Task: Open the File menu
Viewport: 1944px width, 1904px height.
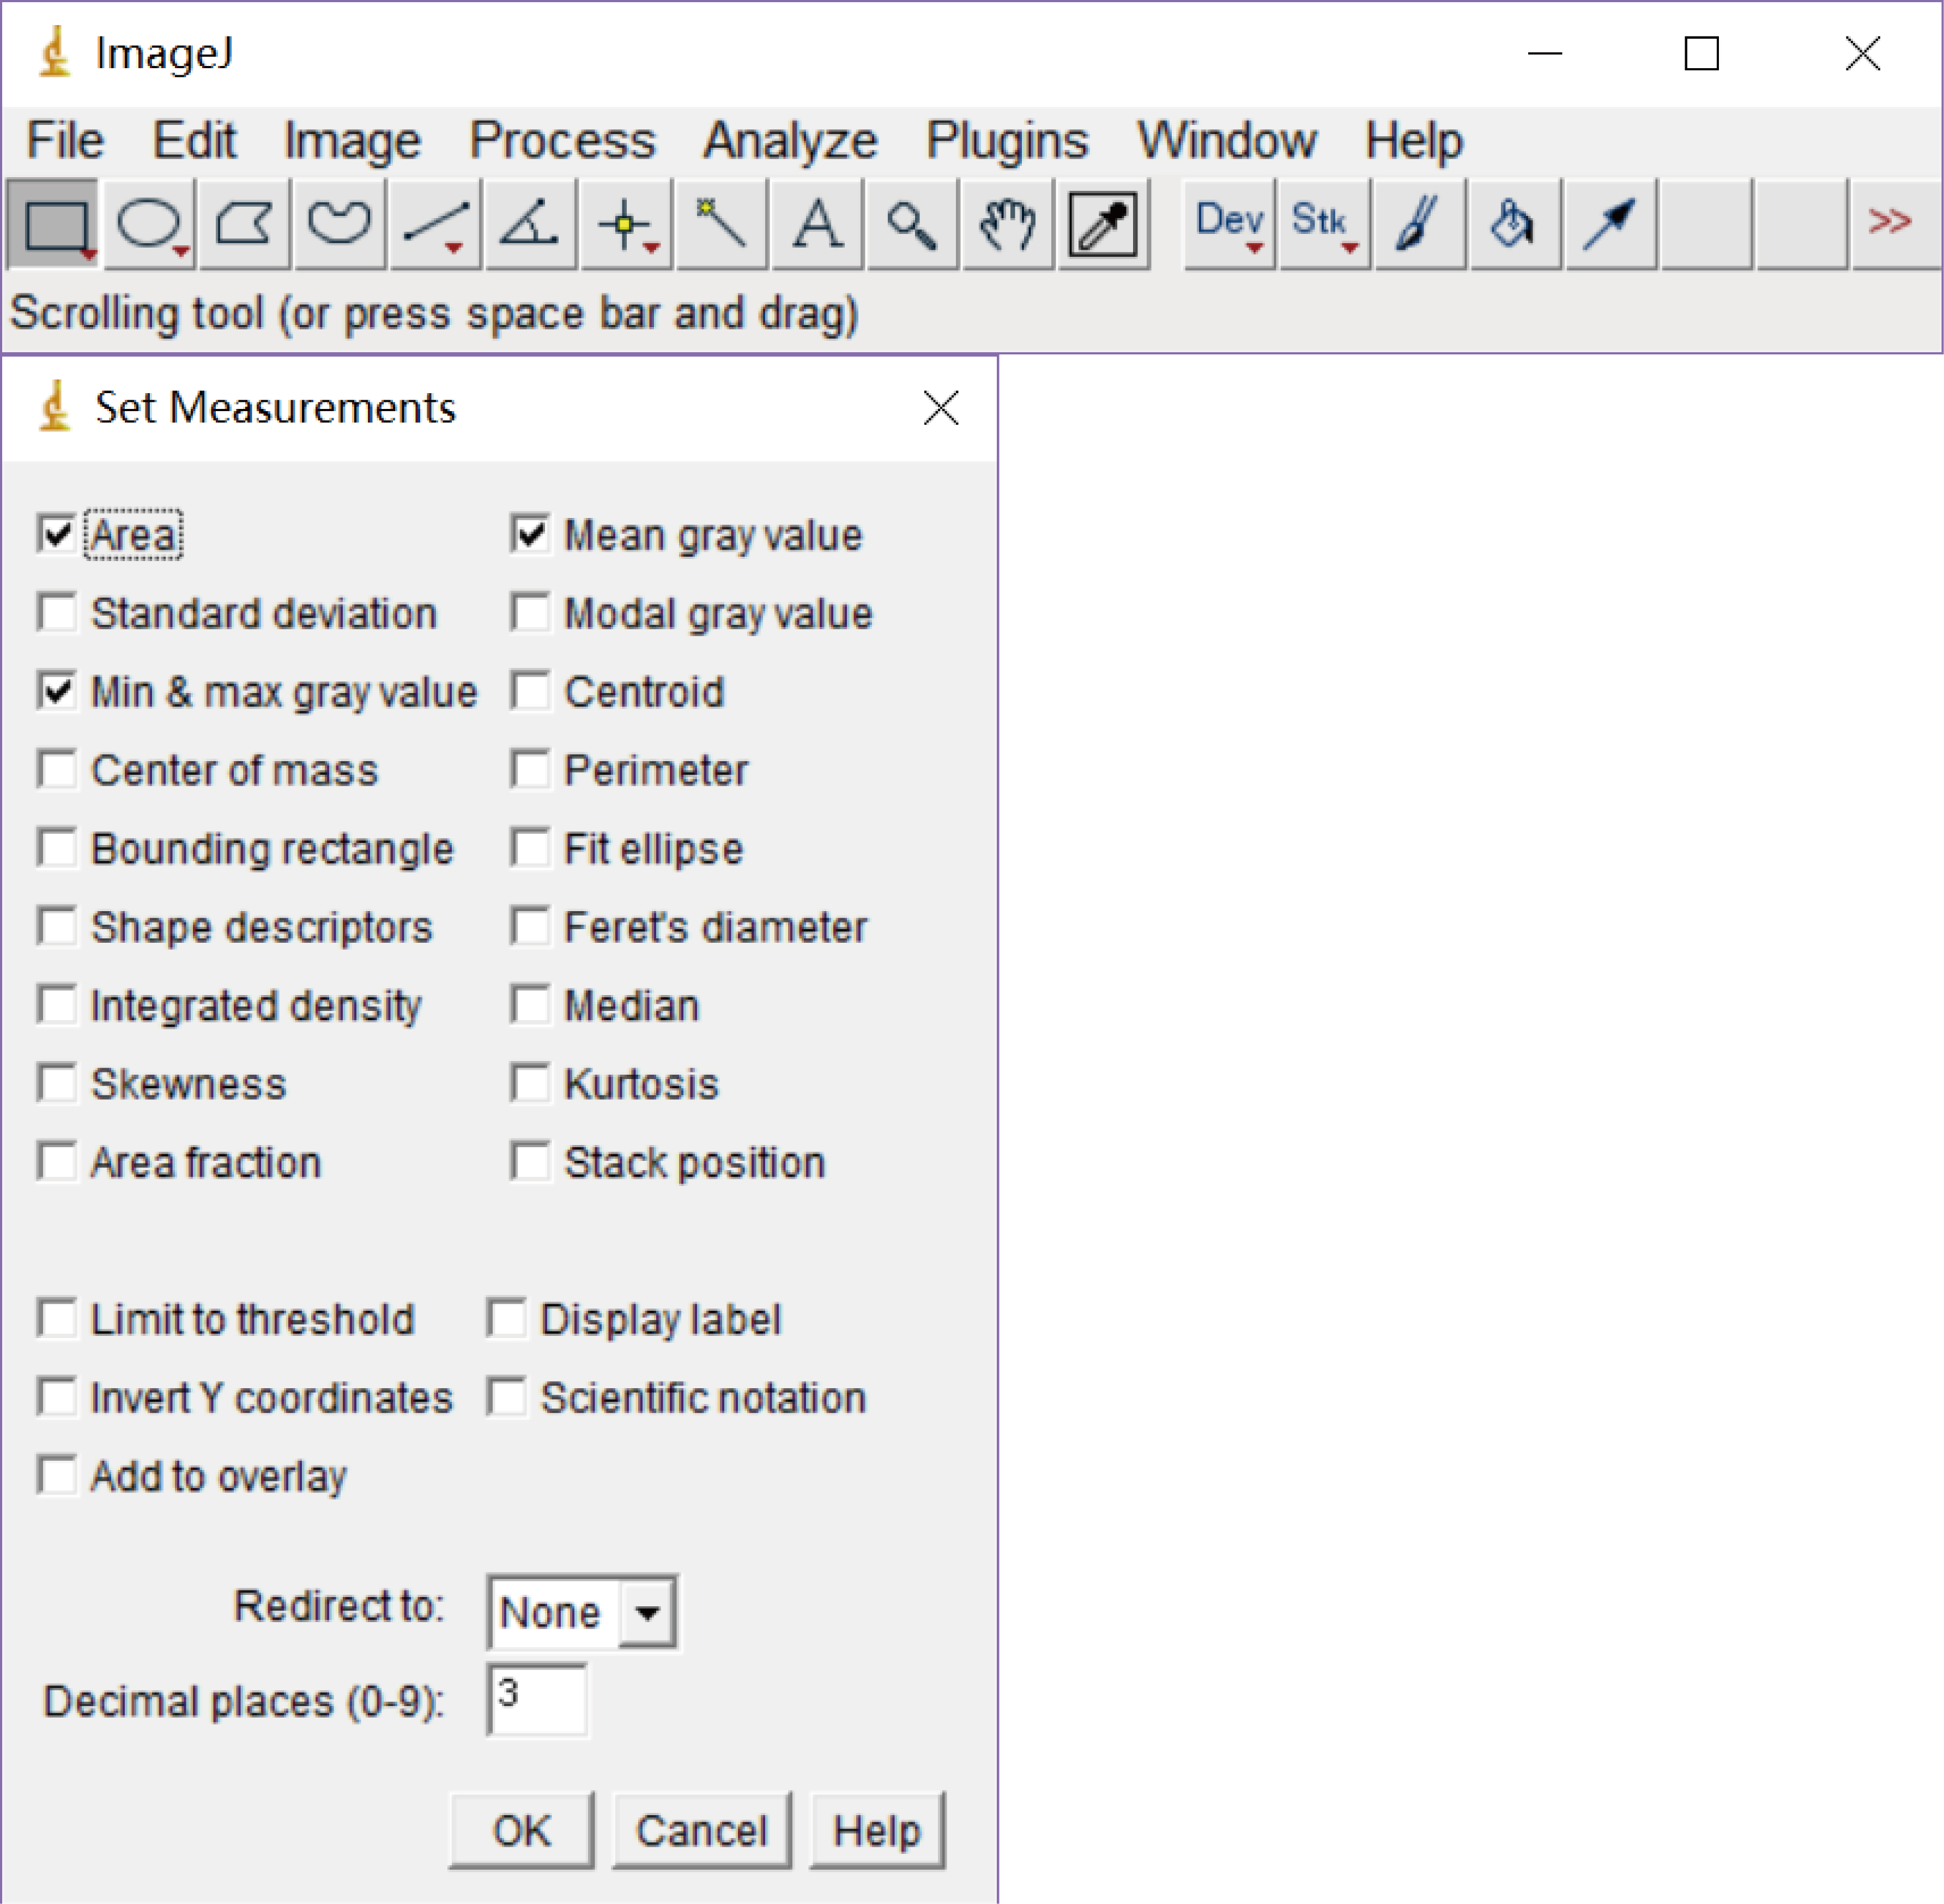Action: click(x=65, y=140)
